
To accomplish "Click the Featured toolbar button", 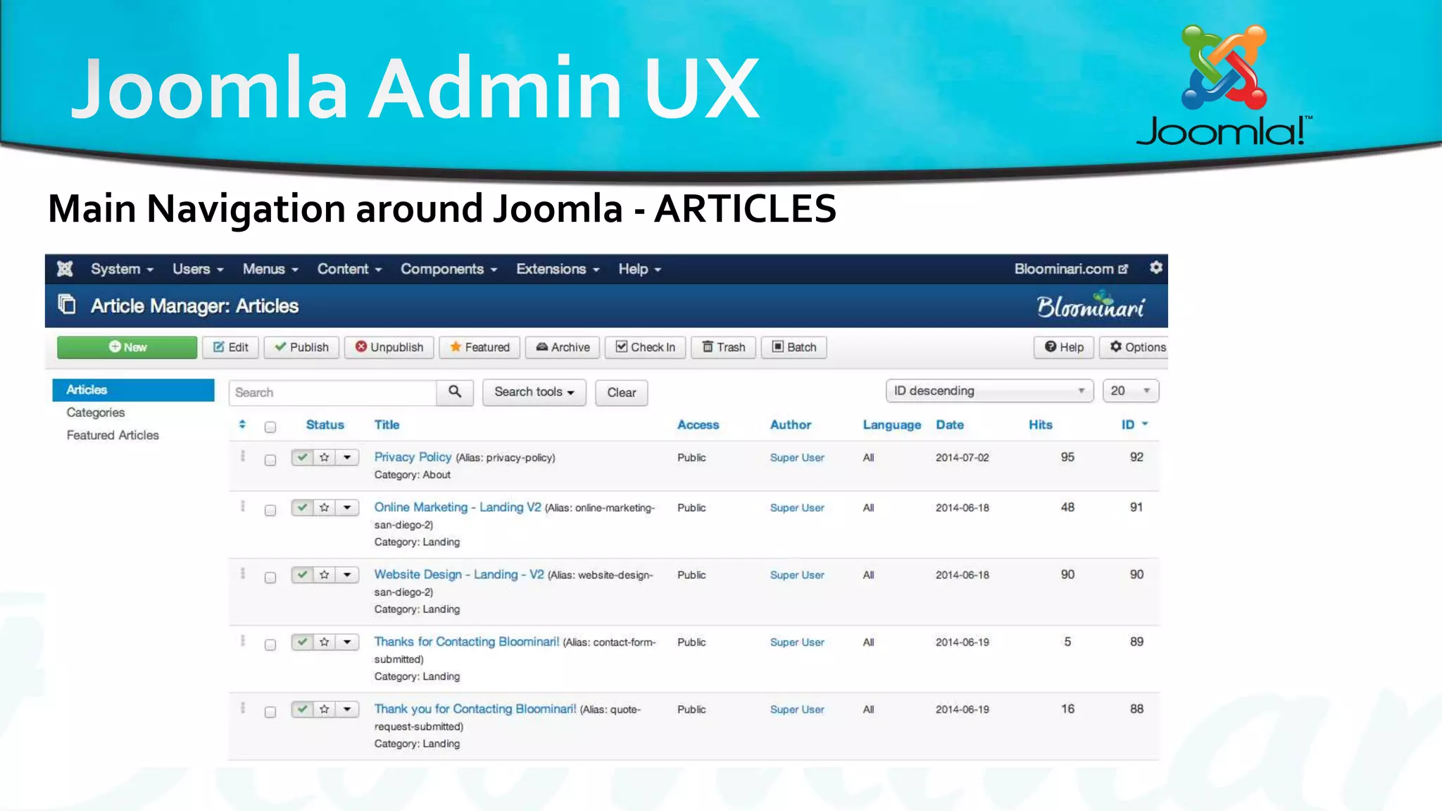I will pos(479,347).
